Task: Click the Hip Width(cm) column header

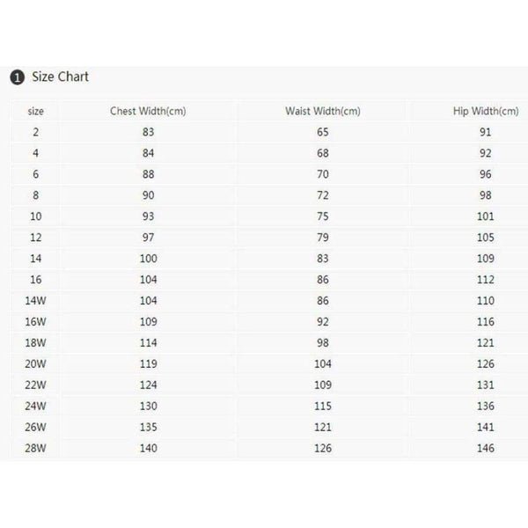Action: [x=484, y=112]
